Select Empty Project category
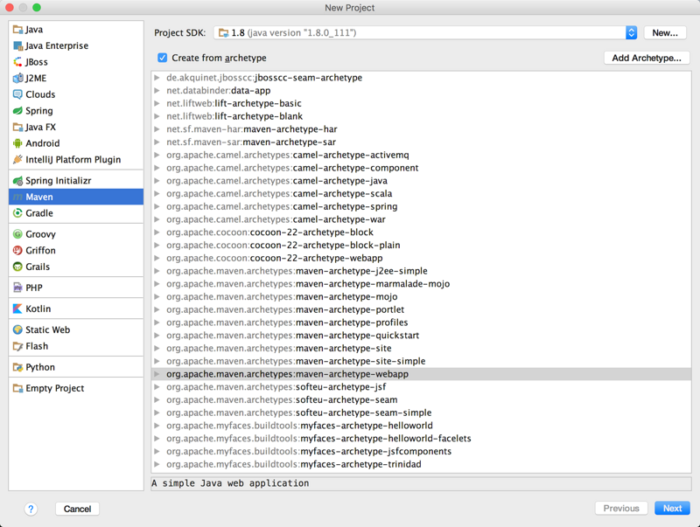Image resolution: width=700 pixels, height=527 pixels. point(76,388)
